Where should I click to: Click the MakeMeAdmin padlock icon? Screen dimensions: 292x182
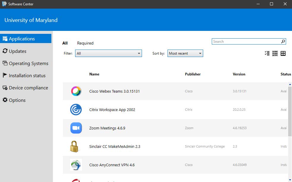(x=74, y=146)
